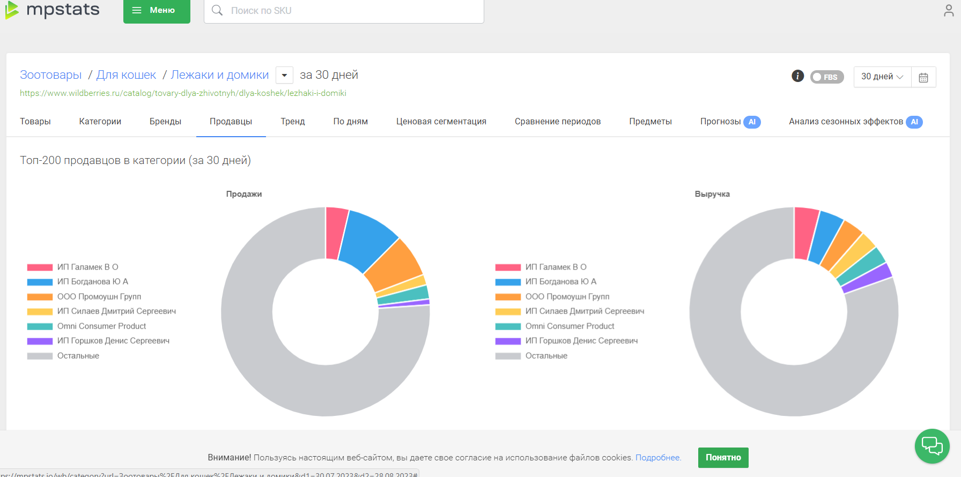Toggle the FBS switch
Image resolution: width=961 pixels, height=477 pixels.
(826, 77)
